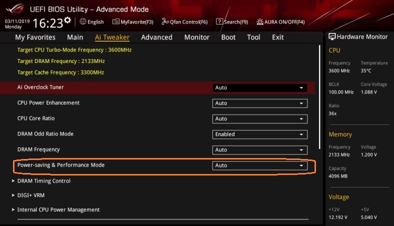The image size is (394, 226).
Task: Select DRAM Odd Ratio Mode label
Action: pos(45,134)
